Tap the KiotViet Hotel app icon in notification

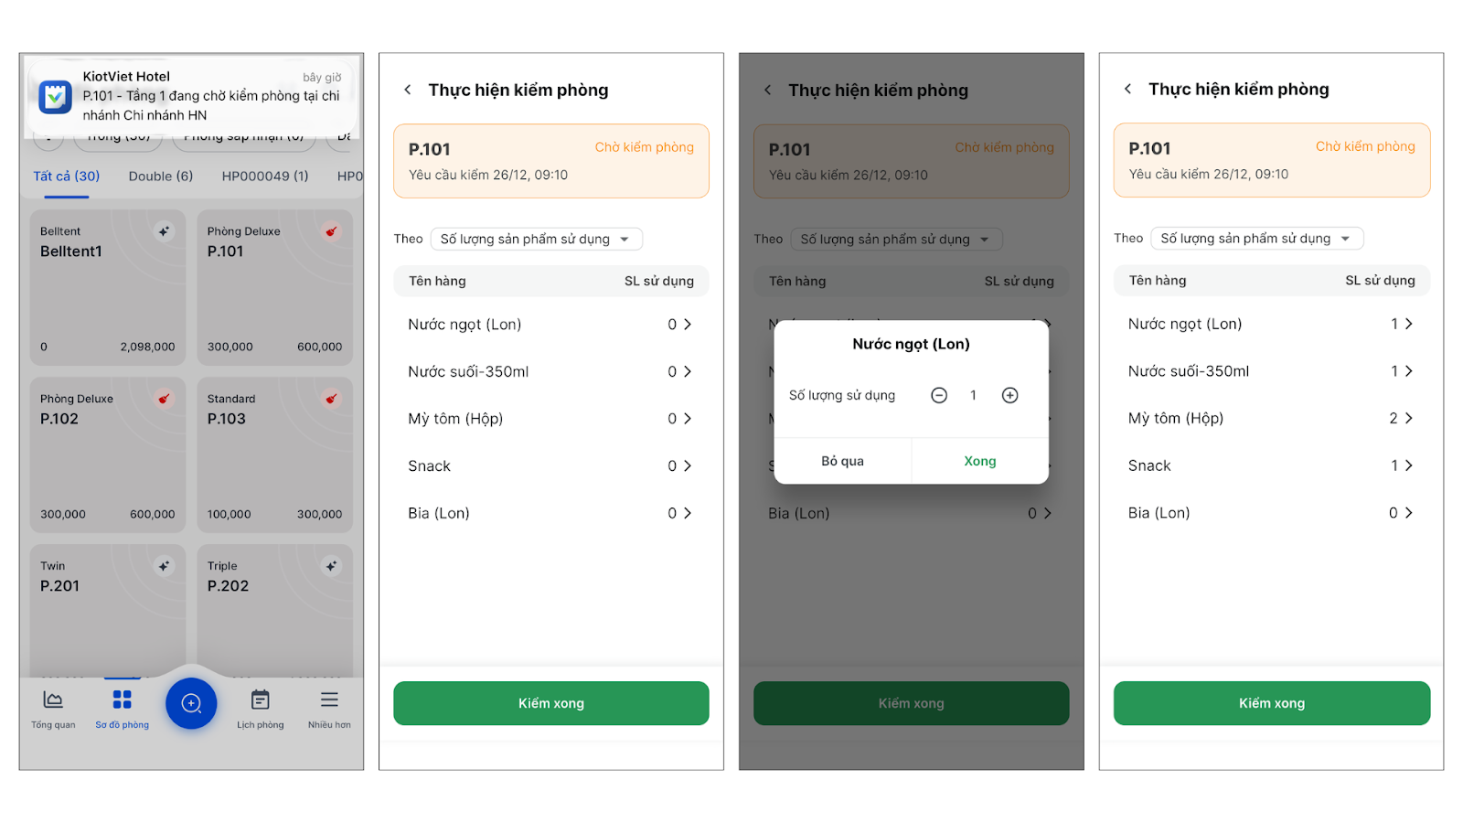coord(56,96)
